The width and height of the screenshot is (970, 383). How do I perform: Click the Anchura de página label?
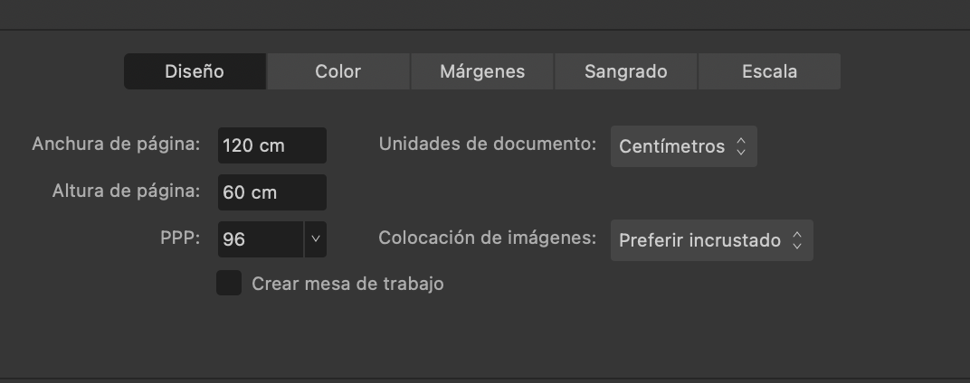click(x=117, y=144)
